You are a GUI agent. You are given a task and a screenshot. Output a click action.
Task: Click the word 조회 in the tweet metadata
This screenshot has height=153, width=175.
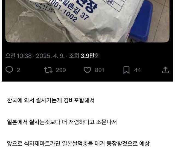coord(74,56)
